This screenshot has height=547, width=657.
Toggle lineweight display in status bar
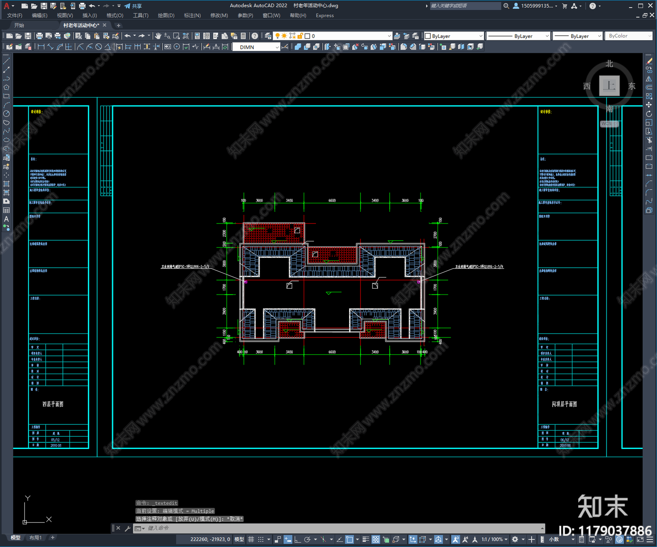(x=366, y=539)
